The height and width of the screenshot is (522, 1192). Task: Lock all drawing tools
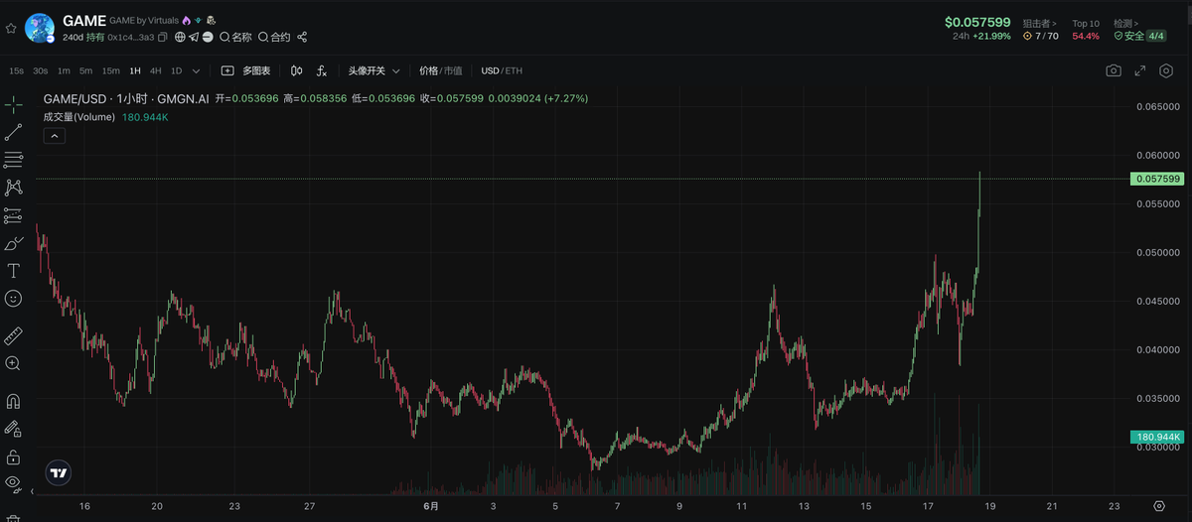(13, 457)
